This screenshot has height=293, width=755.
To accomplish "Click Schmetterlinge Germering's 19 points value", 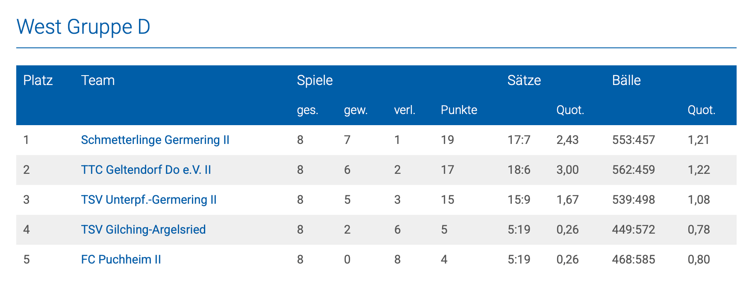I will coord(447,140).
